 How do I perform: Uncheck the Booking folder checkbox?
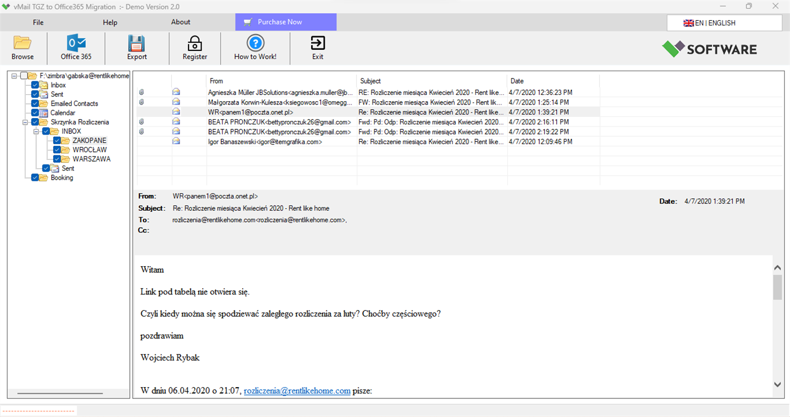(34, 177)
